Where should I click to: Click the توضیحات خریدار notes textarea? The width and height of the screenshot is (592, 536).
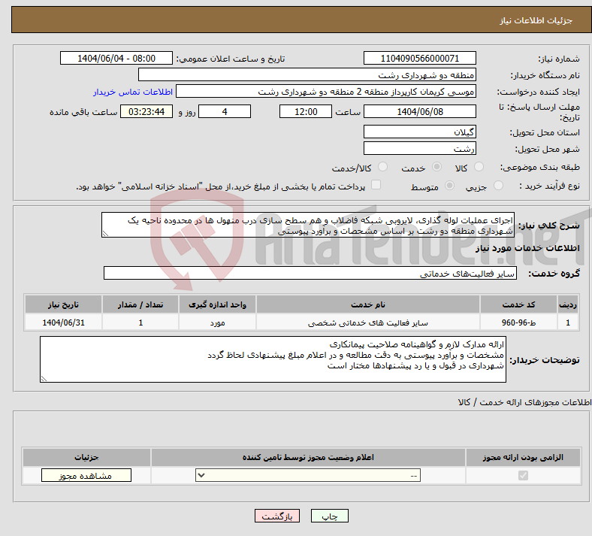tap(273, 359)
